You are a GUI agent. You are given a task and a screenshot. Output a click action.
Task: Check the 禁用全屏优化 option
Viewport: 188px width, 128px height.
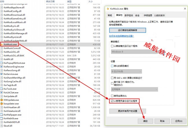point(112,96)
